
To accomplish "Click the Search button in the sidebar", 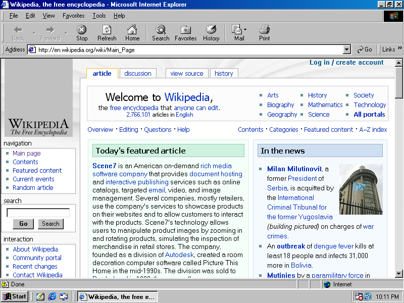I will pos(50,223).
